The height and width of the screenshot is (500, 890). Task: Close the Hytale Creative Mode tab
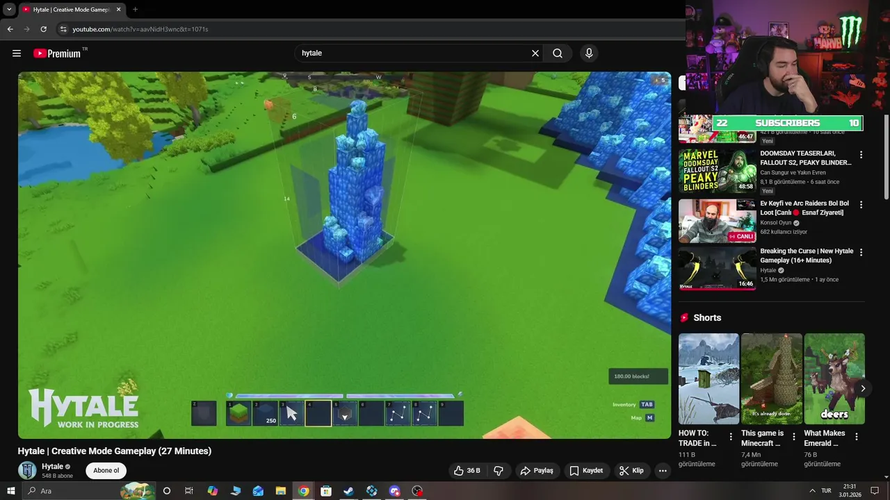[118, 10]
